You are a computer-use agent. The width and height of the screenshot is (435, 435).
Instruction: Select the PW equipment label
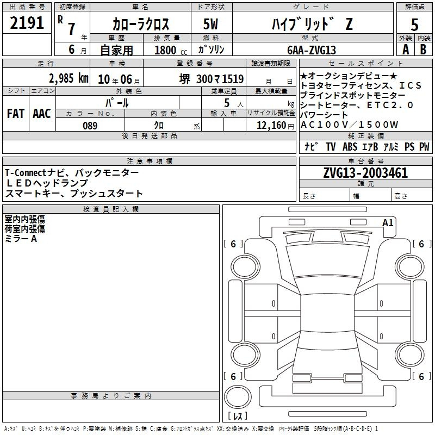(424, 147)
